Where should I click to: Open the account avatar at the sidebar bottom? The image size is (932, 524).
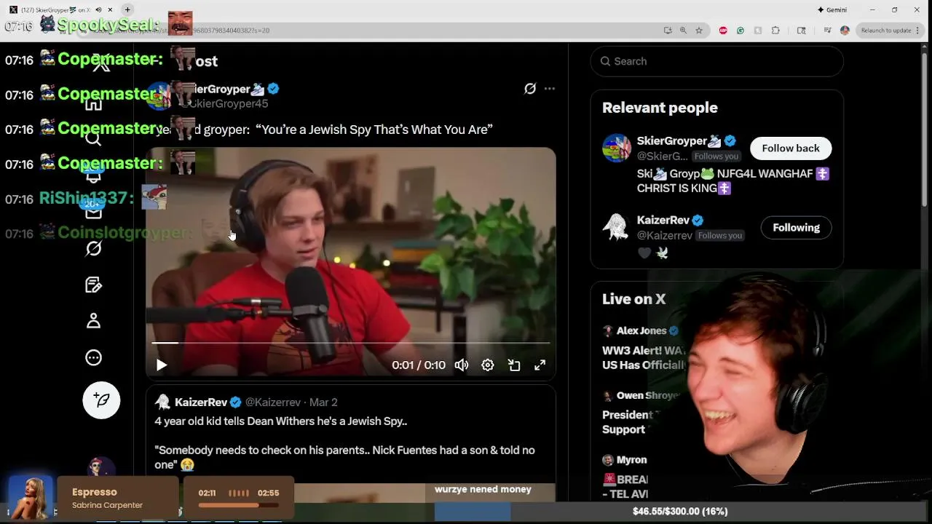[101, 468]
